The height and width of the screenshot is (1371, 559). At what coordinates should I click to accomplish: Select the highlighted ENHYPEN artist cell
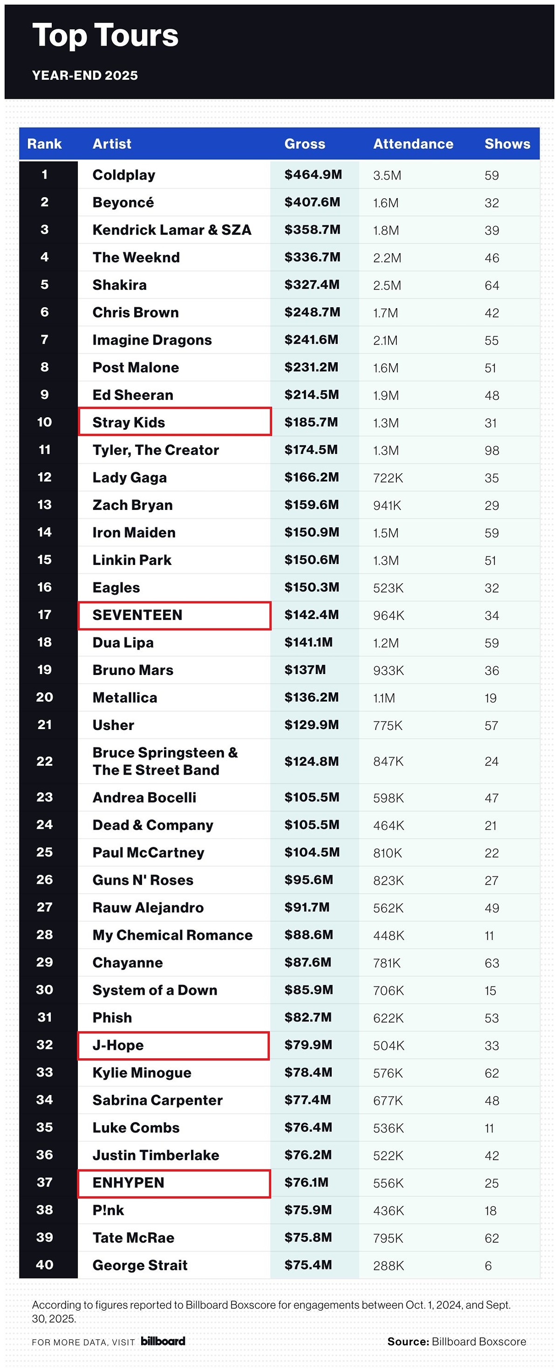tap(174, 1183)
